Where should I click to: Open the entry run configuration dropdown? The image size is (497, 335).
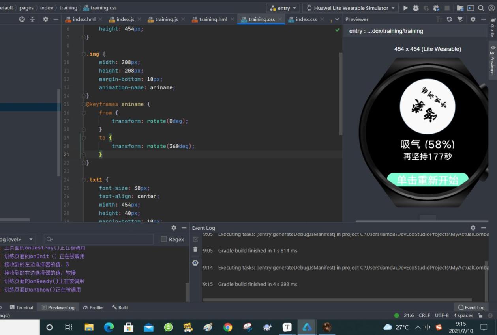[x=283, y=8]
